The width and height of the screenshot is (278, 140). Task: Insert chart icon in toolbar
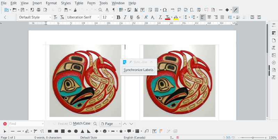pyautogui.click(x=136, y=10)
